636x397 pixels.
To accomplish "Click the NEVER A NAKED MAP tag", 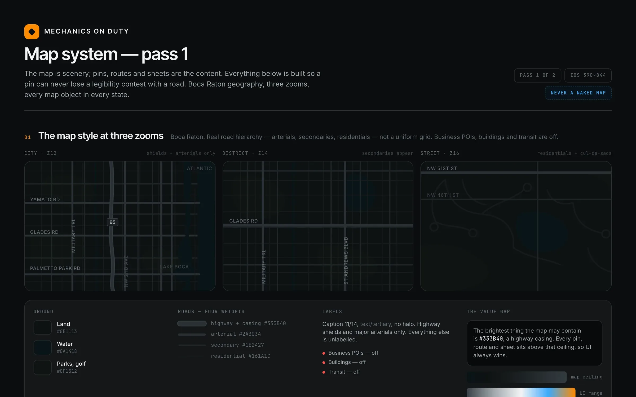I will [578, 93].
